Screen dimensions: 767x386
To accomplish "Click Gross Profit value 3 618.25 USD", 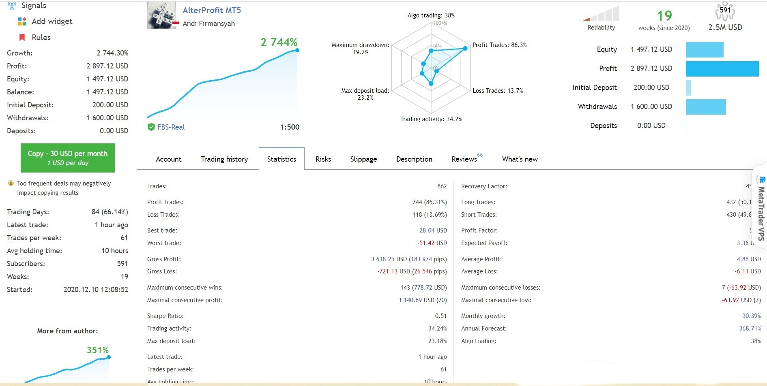I will point(389,259).
